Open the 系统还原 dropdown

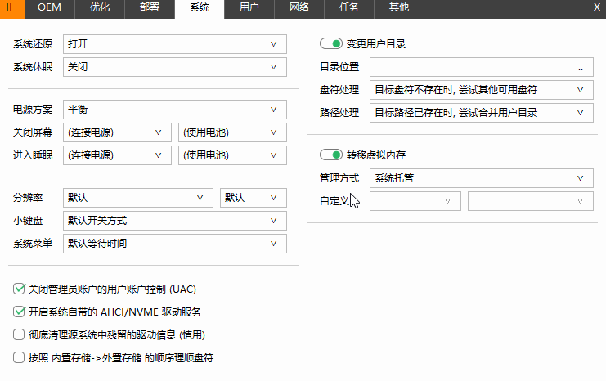tap(175, 44)
